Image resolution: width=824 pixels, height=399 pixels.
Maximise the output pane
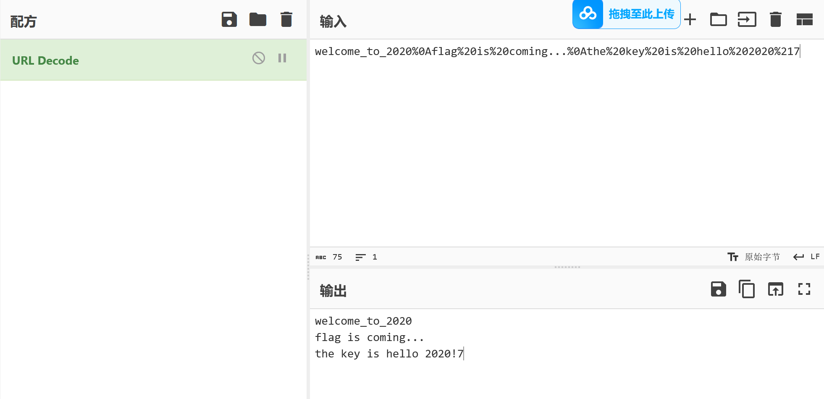pos(804,289)
